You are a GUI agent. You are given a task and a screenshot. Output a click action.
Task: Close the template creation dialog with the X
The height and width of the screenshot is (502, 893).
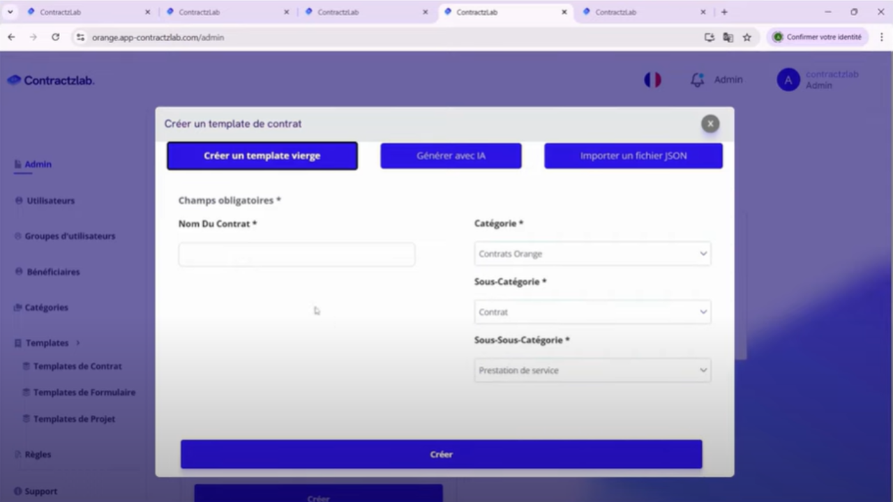click(710, 123)
